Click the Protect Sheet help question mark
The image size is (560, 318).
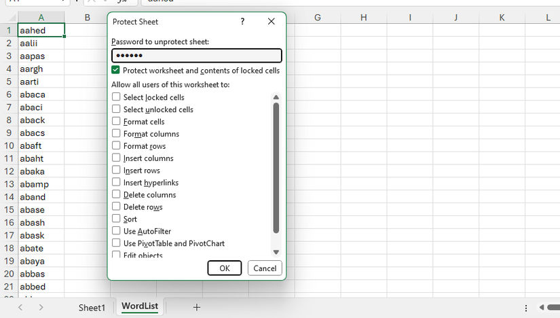coord(242,22)
